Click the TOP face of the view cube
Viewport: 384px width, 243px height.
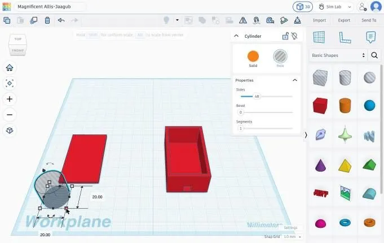pyautogui.click(x=17, y=39)
